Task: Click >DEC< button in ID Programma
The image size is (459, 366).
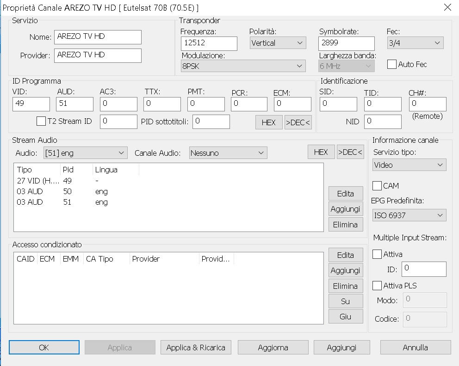Action: (x=298, y=122)
